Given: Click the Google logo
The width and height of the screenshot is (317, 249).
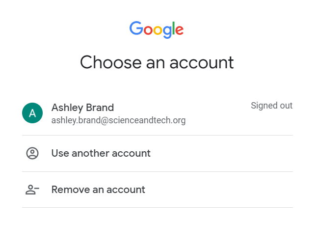Looking at the screenshot, I should 157,29.
